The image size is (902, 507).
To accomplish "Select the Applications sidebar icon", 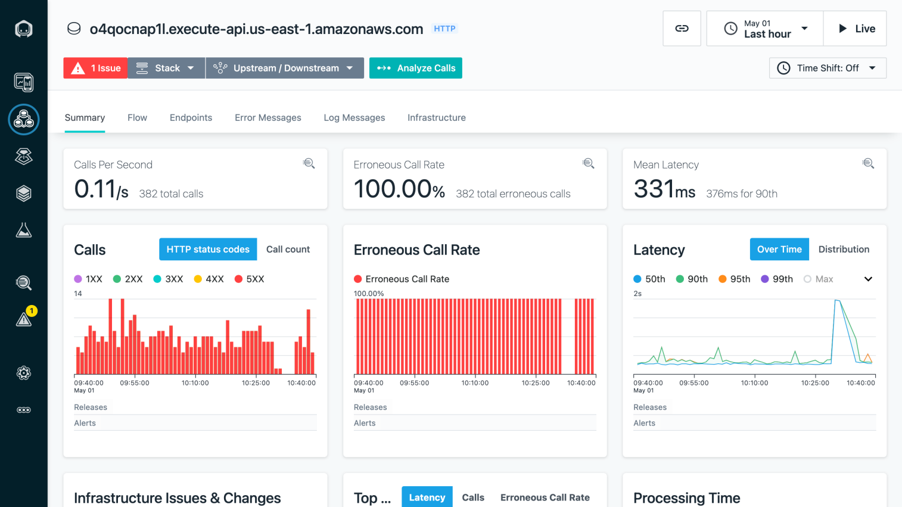I will (x=23, y=119).
